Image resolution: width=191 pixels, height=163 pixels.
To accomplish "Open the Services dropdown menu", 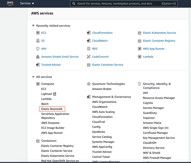I will coord(27,3).
